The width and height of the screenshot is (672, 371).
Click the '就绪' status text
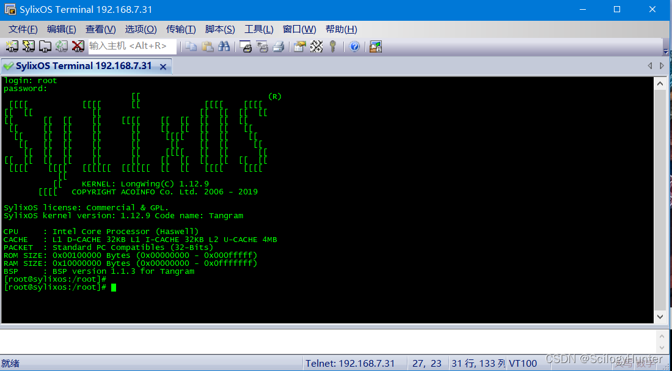[10, 364]
